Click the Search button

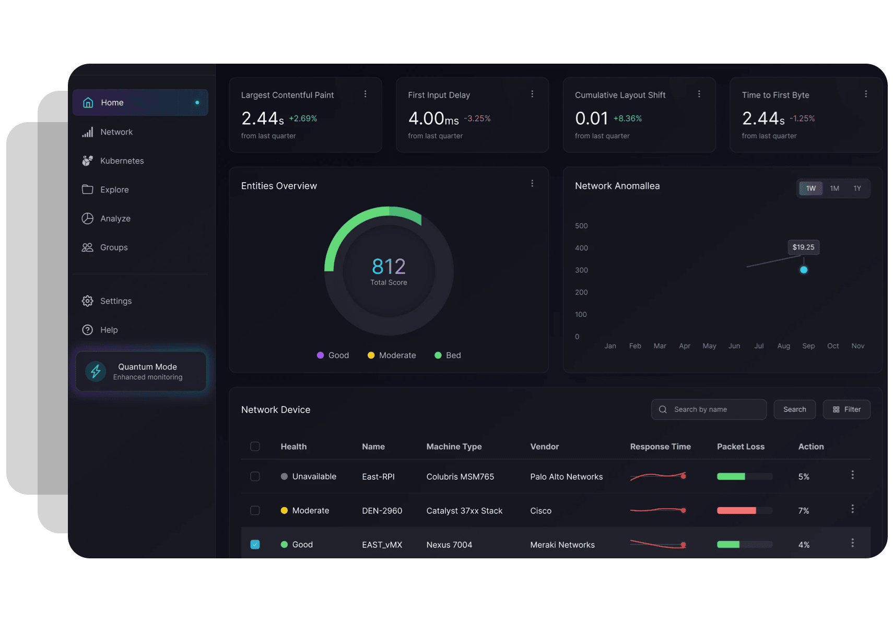pos(794,410)
